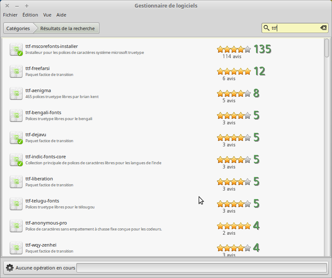Click the star rating of ttf-telugu-fonts

click(234, 204)
